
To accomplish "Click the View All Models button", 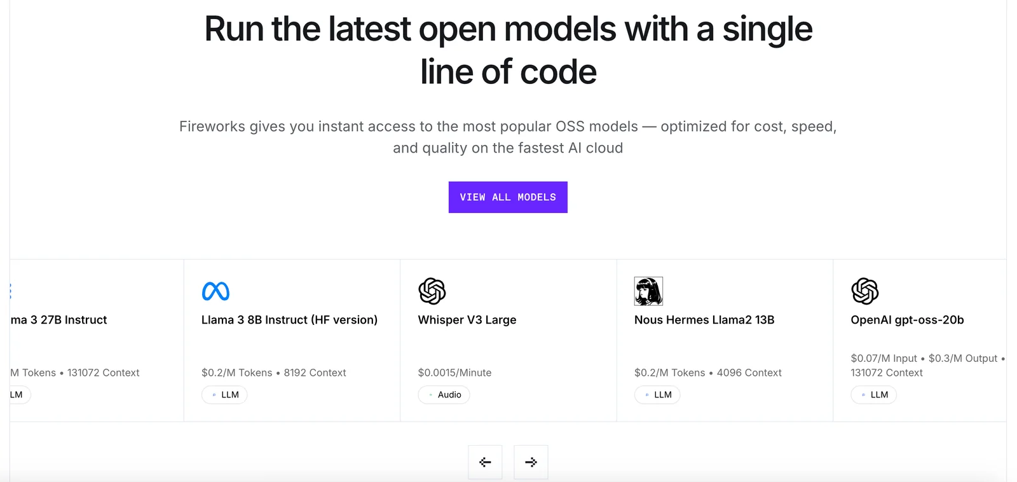I will click(x=507, y=197).
